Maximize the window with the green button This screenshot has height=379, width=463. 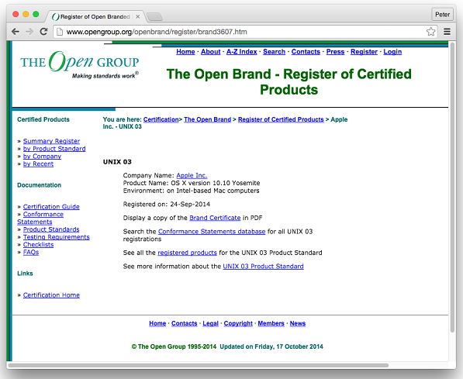coord(36,14)
